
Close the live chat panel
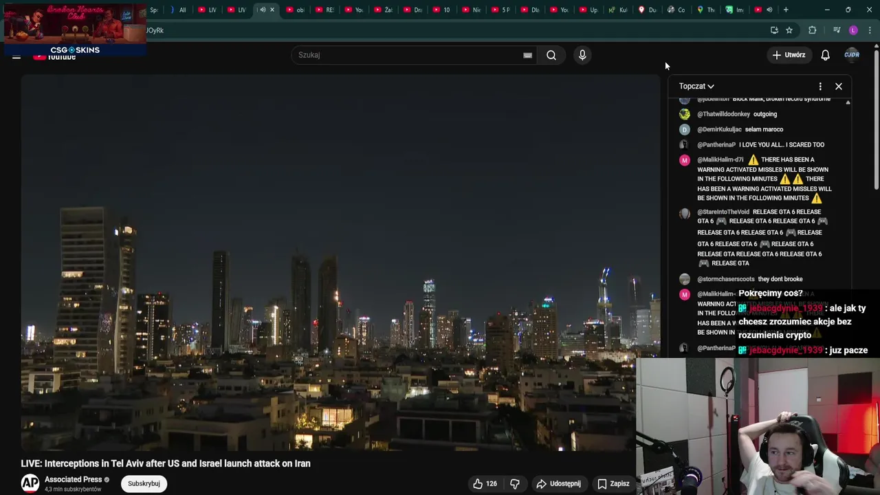point(839,86)
